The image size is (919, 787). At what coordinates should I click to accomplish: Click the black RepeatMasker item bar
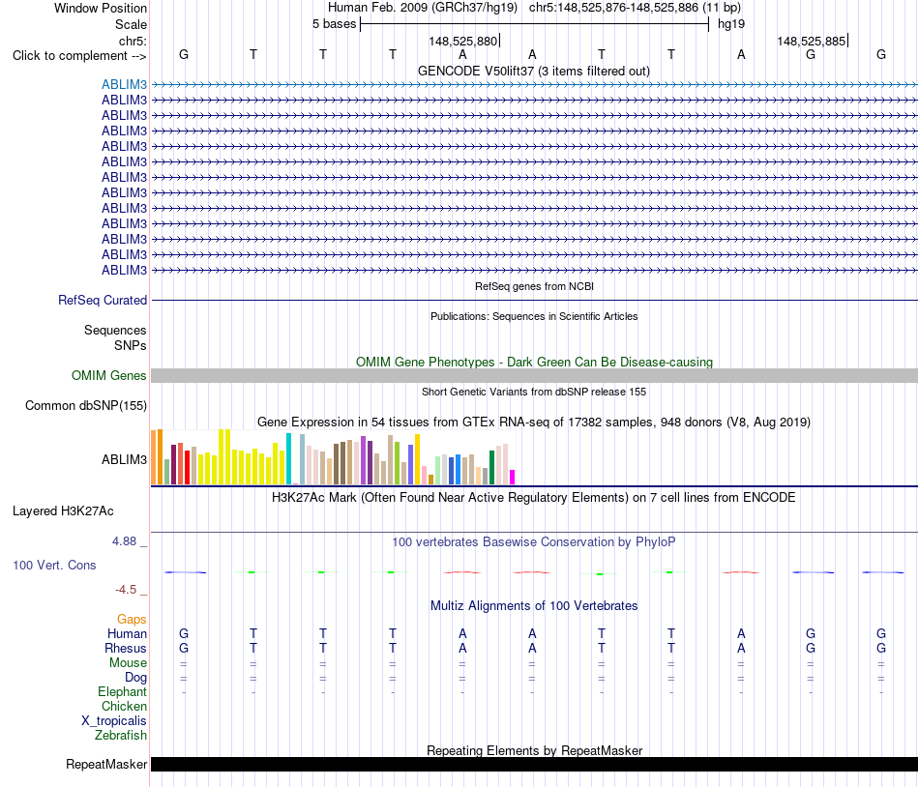534,764
